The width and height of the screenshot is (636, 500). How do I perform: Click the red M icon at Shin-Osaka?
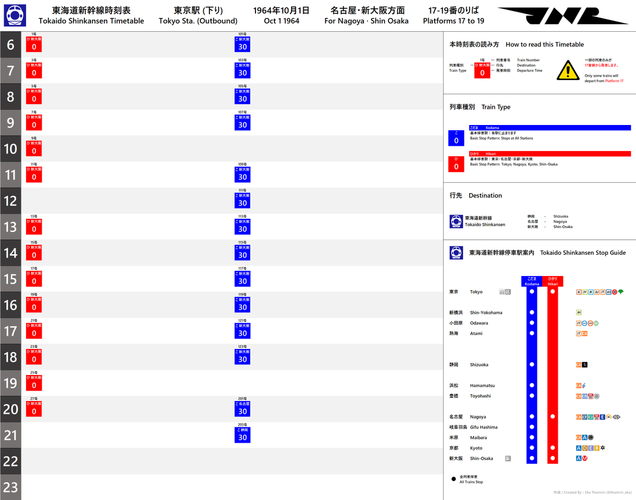[x=585, y=458]
